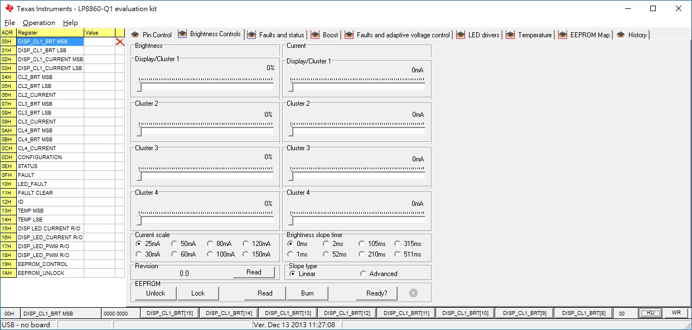Open the Help menu
Image resolution: width=692 pixels, height=330 pixels.
(70, 23)
